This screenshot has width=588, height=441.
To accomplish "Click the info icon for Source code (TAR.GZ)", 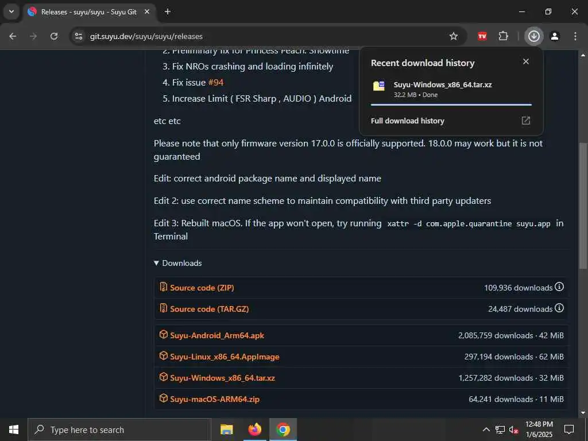I will 559,308.
